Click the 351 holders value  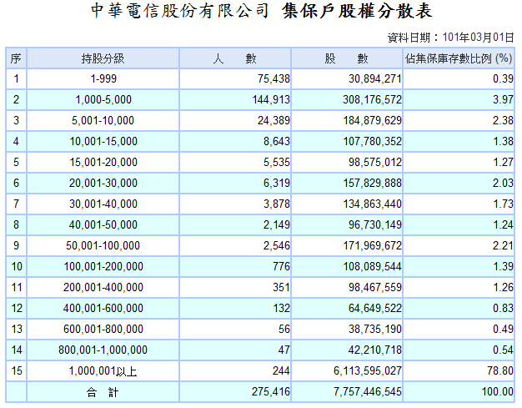[x=281, y=287]
